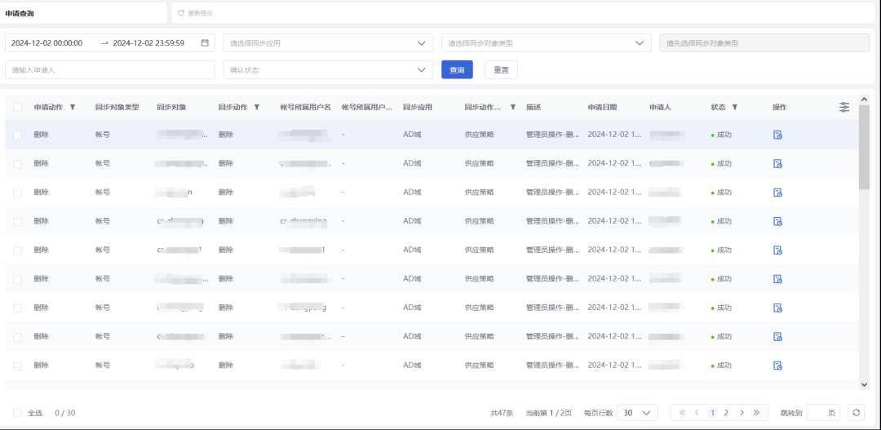Screen dimensions: 881x430
Task: Open the funnel filter beside the 描述 column
Action: (512, 107)
